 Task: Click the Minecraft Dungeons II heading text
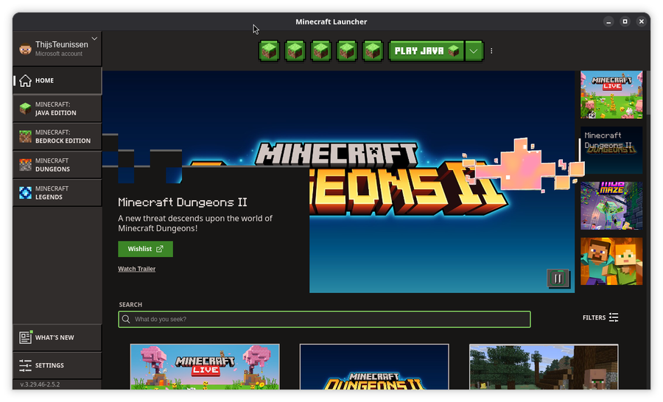(182, 202)
